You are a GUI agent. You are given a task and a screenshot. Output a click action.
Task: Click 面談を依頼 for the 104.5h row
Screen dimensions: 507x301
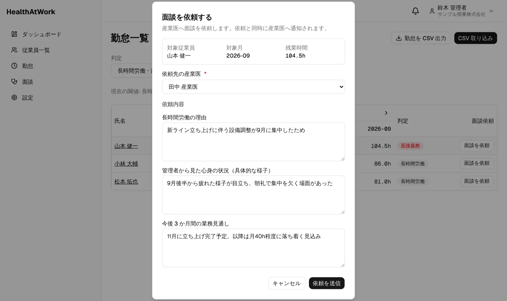(477, 146)
